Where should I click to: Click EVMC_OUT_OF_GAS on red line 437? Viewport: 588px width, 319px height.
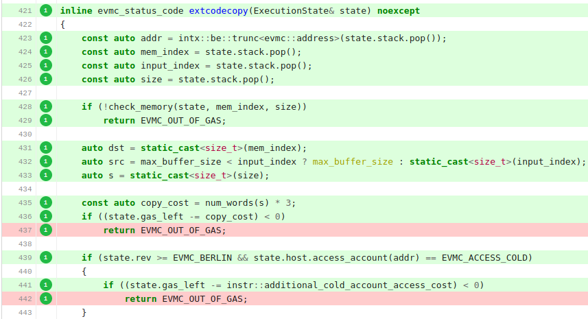[x=180, y=231]
